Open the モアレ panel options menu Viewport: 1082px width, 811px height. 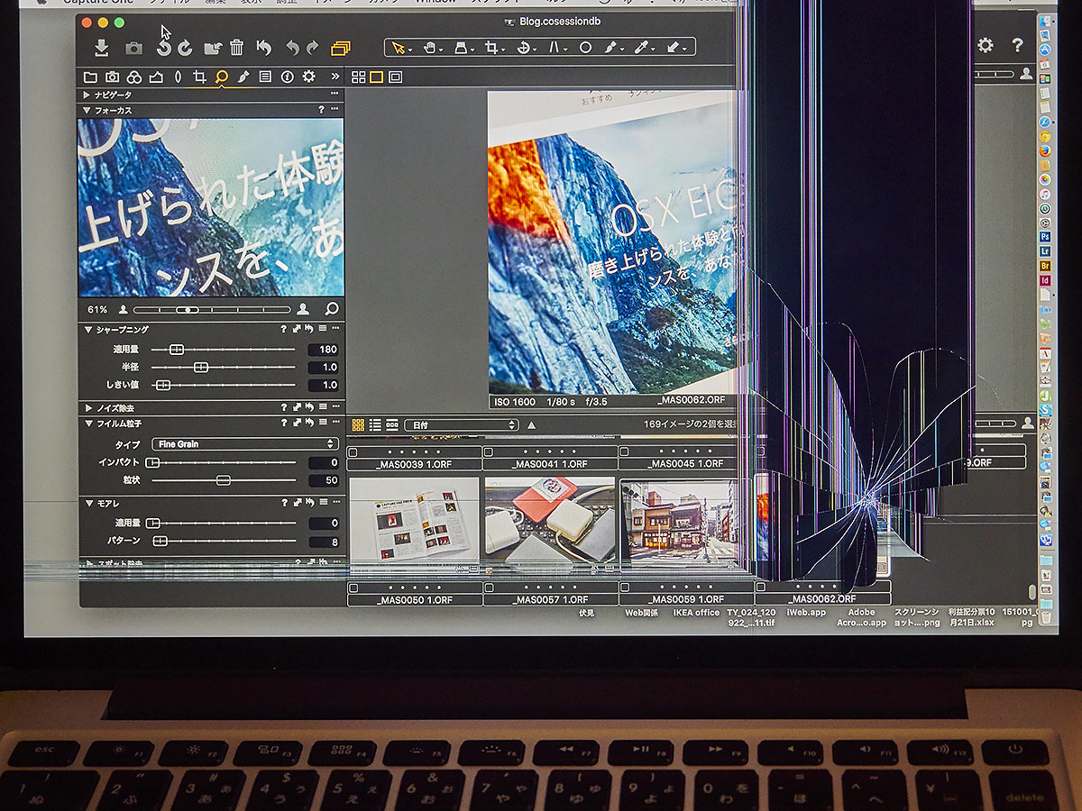point(335,503)
